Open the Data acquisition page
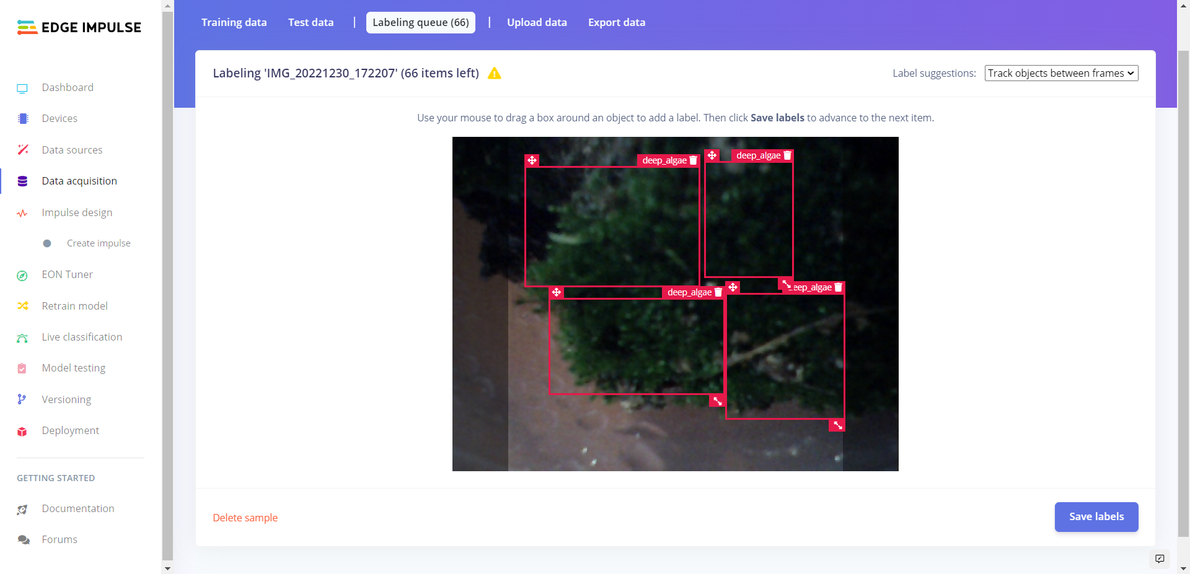 (79, 181)
